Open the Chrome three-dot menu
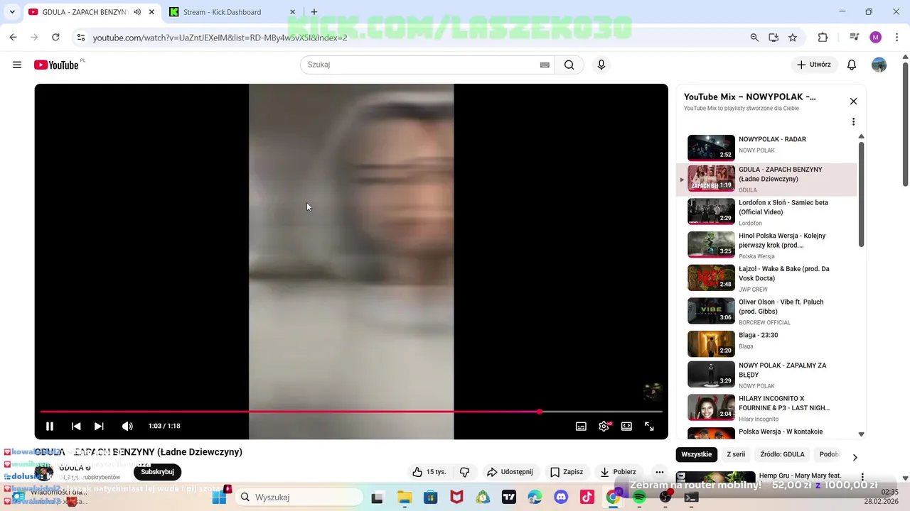The image size is (910, 511). [897, 38]
